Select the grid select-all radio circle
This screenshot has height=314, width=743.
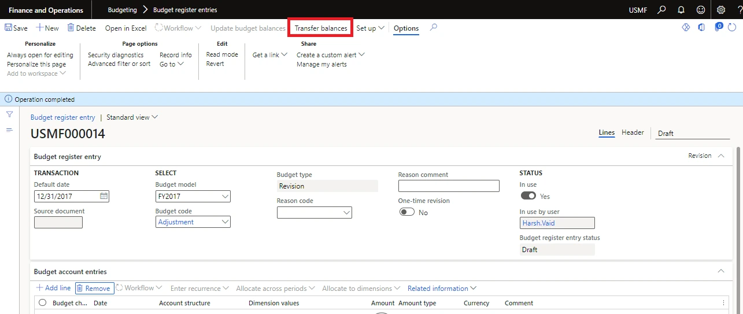42,302
